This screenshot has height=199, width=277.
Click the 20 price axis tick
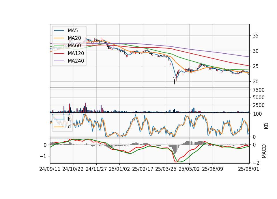click(256, 82)
